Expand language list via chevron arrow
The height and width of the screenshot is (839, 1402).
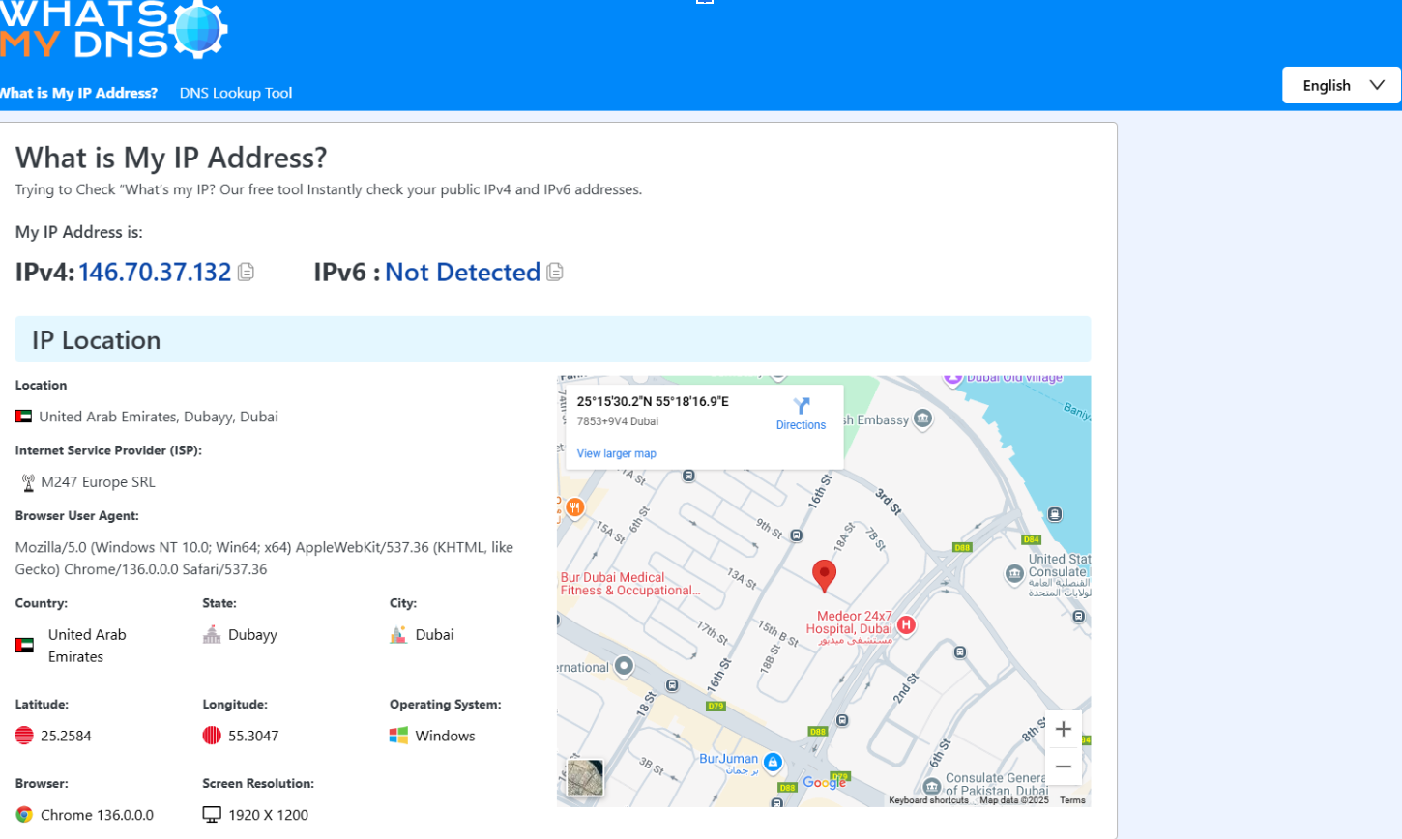coord(1377,85)
